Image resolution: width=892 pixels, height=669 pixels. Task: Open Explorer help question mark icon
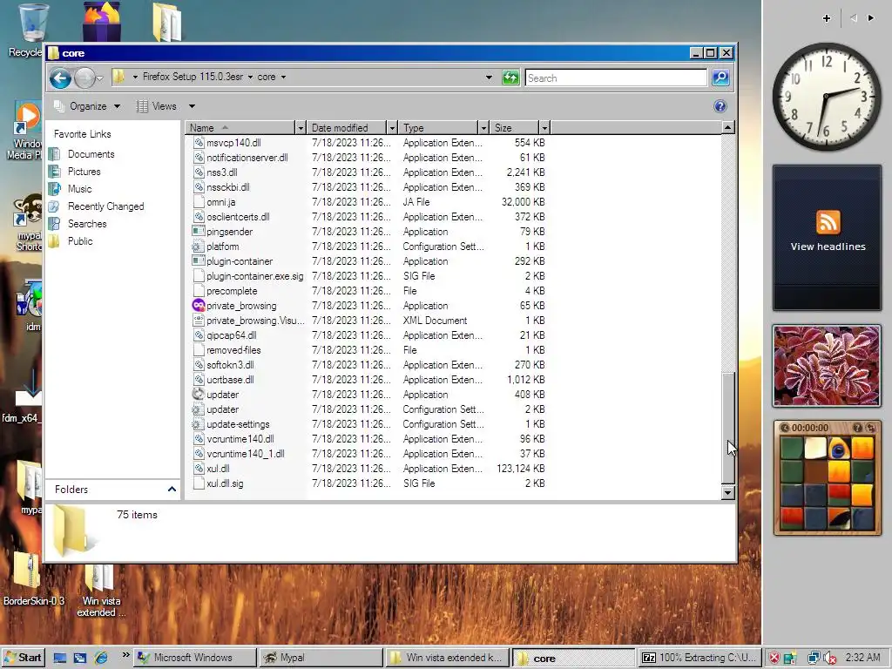pos(720,106)
